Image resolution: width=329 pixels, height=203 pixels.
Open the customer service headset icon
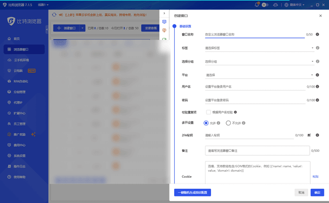click(275, 5)
